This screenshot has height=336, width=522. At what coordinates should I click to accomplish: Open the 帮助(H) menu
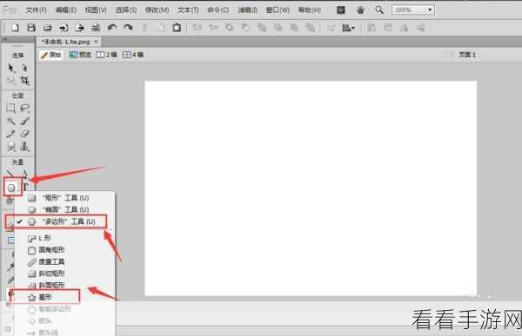[309, 10]
